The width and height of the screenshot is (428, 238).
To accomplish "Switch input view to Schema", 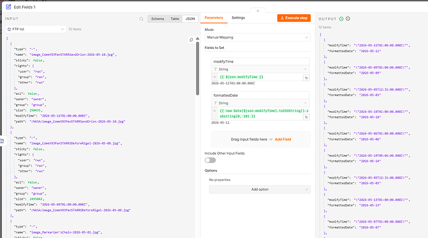I will tap(158, 19).
